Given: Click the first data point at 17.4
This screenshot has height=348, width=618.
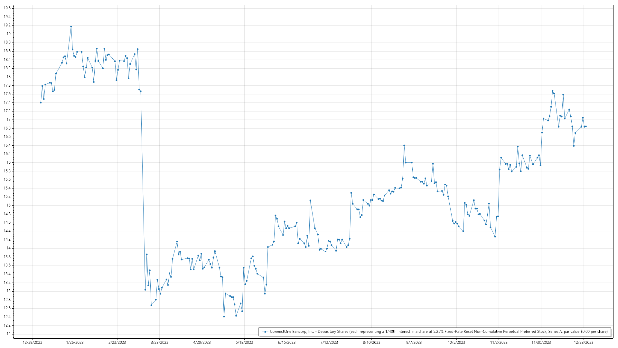Looking at the screenshot, I should (41, 102).
